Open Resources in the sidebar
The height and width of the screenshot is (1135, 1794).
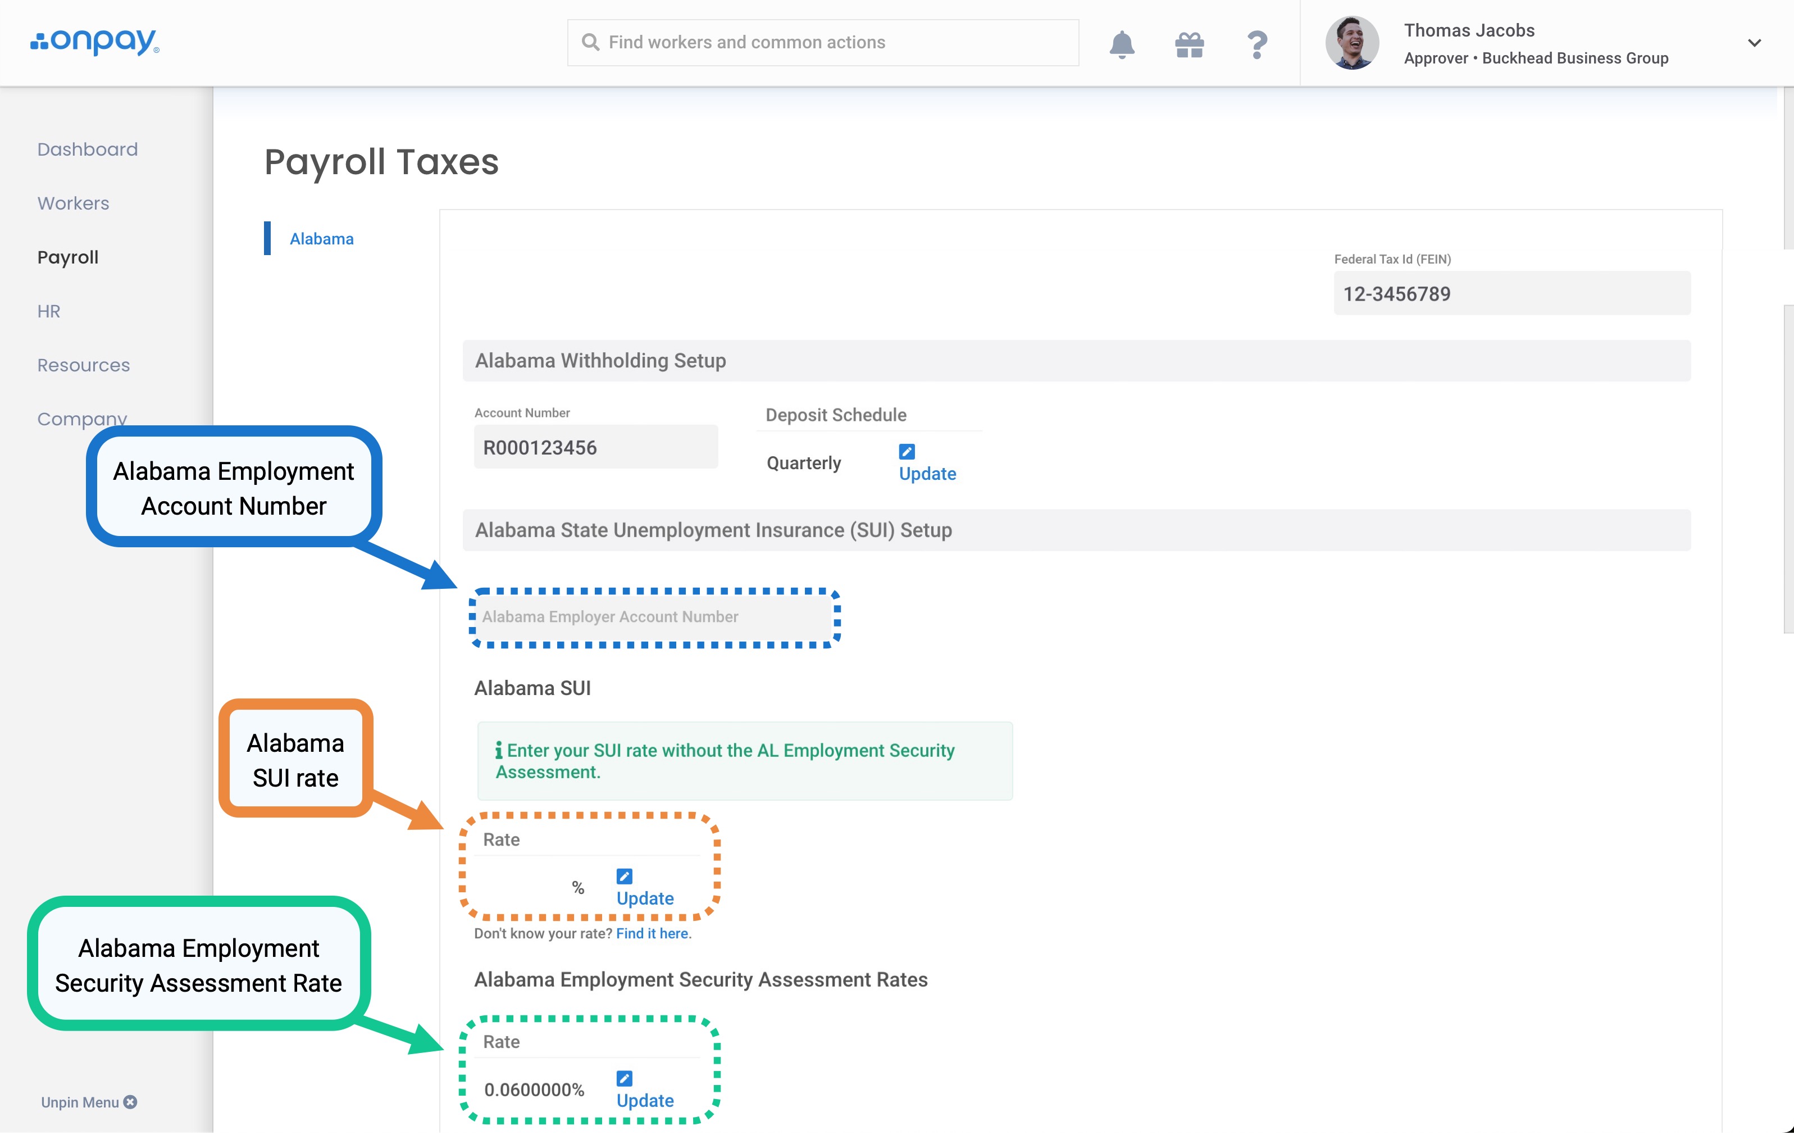coord(84,365)
